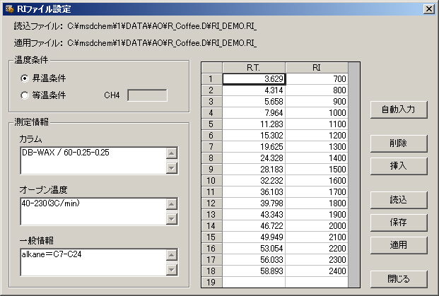Screen dimensions: 439x296
Task: Click down arrow of オーブン温度 box scrollbar
Action: [x=172, y=219]
